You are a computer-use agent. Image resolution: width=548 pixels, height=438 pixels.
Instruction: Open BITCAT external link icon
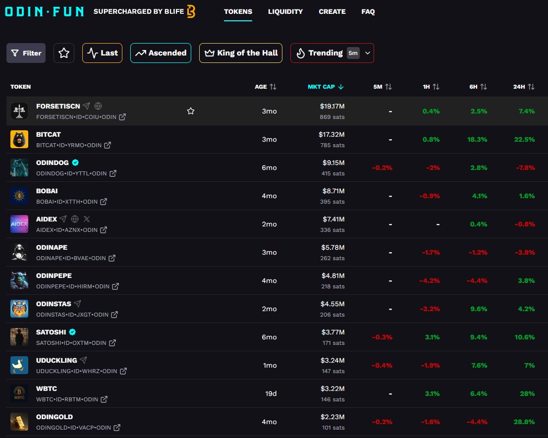click(x=108, y=145)
